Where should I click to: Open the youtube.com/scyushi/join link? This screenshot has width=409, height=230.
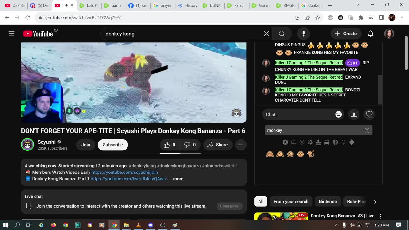click(125, 172)
